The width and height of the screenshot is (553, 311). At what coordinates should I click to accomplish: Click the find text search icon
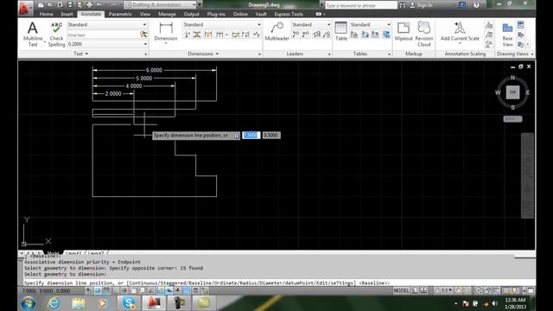point(143,35)
